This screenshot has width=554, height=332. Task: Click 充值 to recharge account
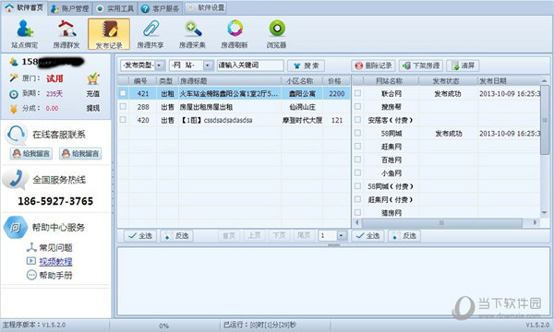(93, 94)
